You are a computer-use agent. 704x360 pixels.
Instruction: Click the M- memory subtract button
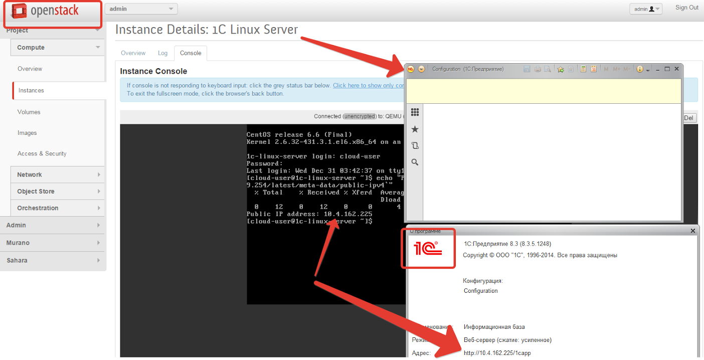point(627,69)
